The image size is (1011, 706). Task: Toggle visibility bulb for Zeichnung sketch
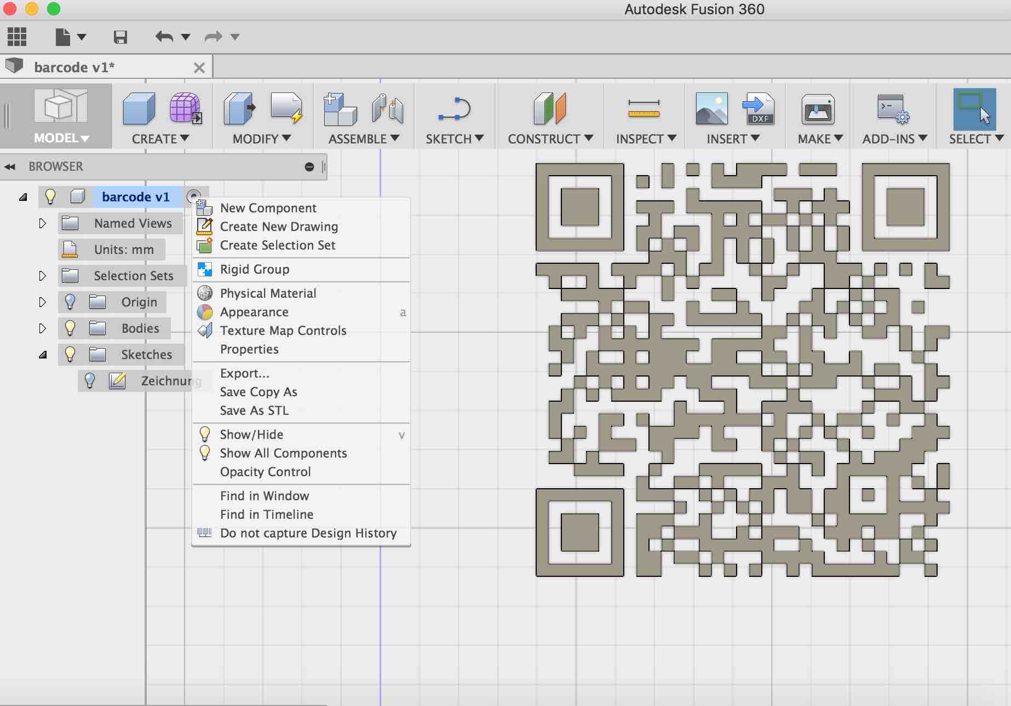(90, 381)
